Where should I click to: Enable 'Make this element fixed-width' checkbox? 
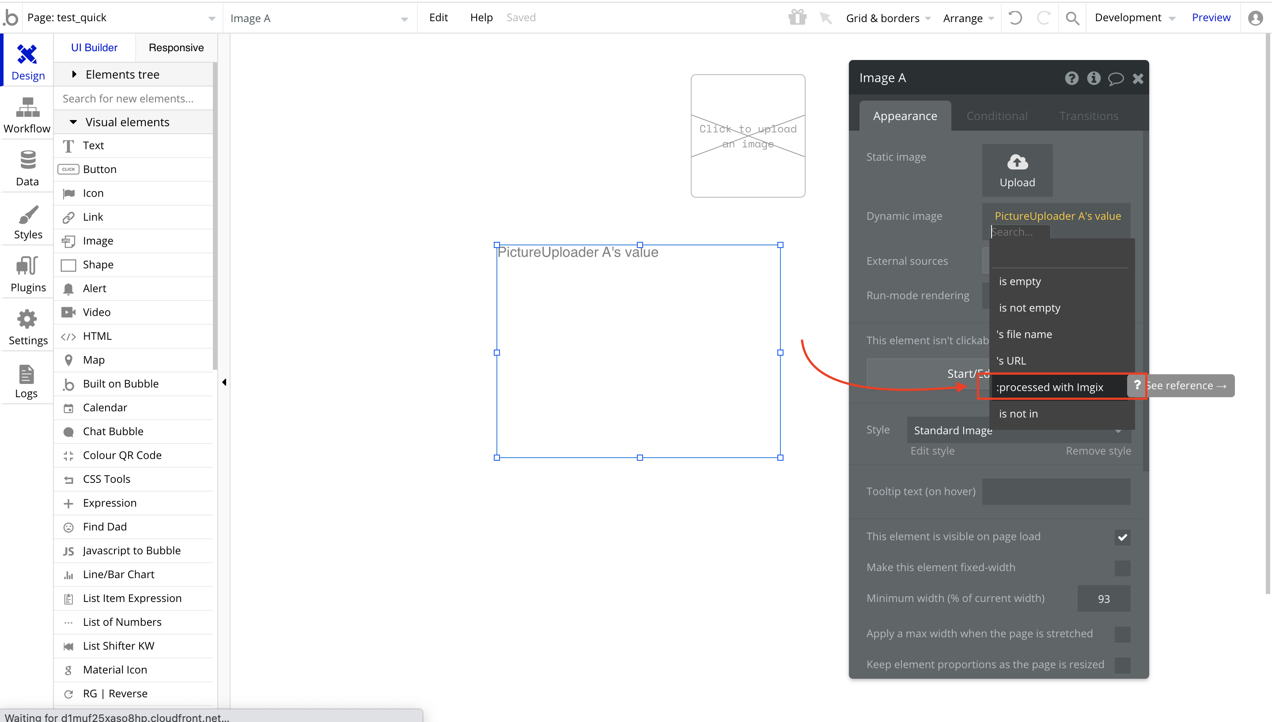1122,568
